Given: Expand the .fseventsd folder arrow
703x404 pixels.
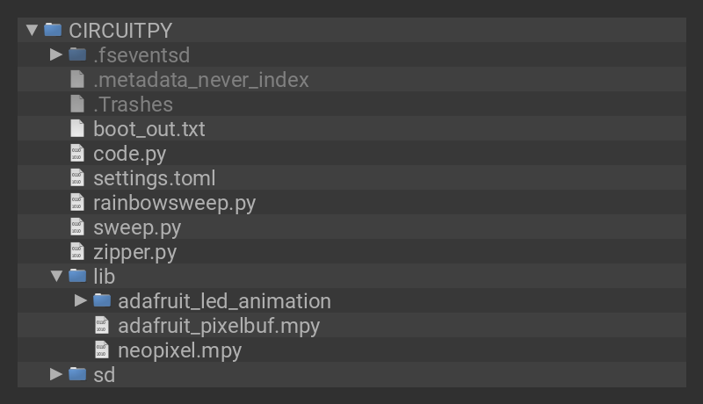Looking at the screenshot, I should 56,55.
